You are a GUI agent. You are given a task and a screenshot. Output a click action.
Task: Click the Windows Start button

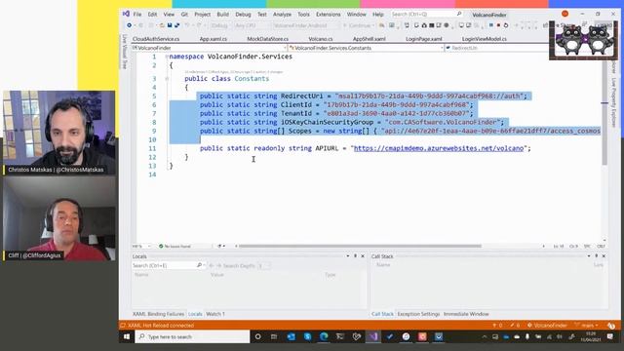[x=127, y=336]
